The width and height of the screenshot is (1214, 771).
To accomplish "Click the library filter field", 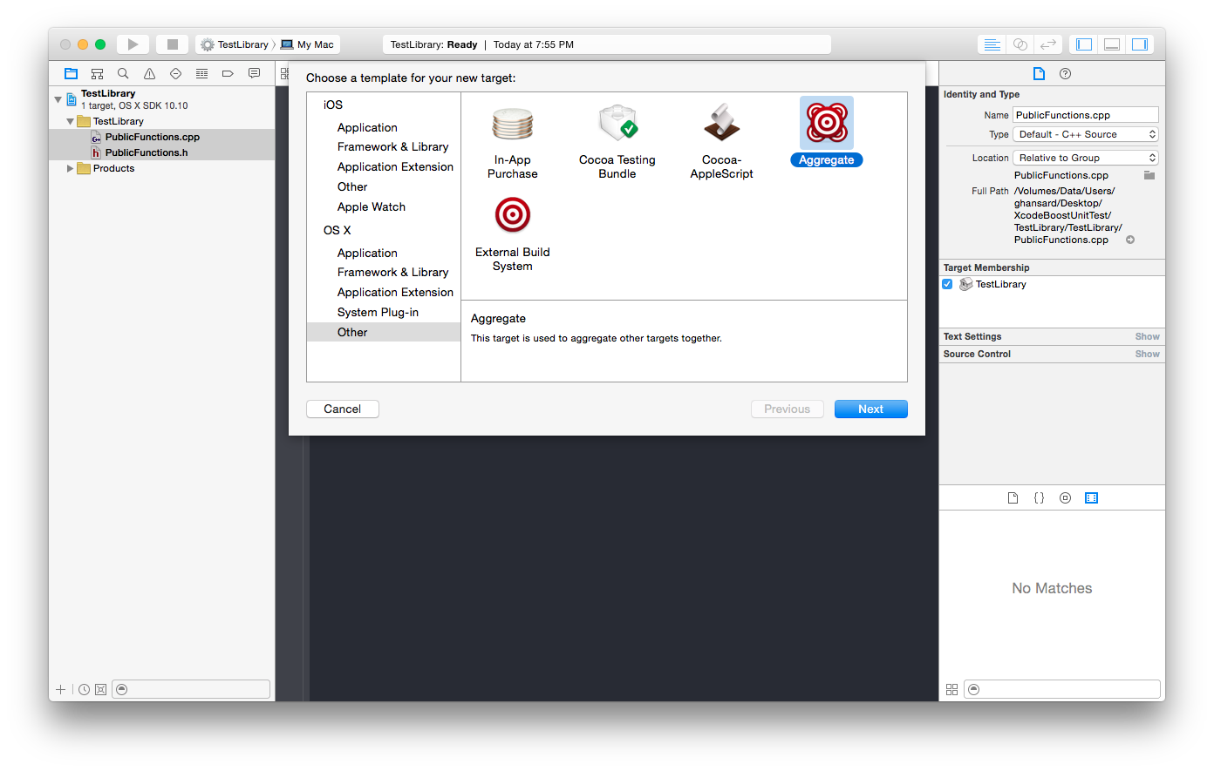I will pyautogui.click(x=1063, y=689).
